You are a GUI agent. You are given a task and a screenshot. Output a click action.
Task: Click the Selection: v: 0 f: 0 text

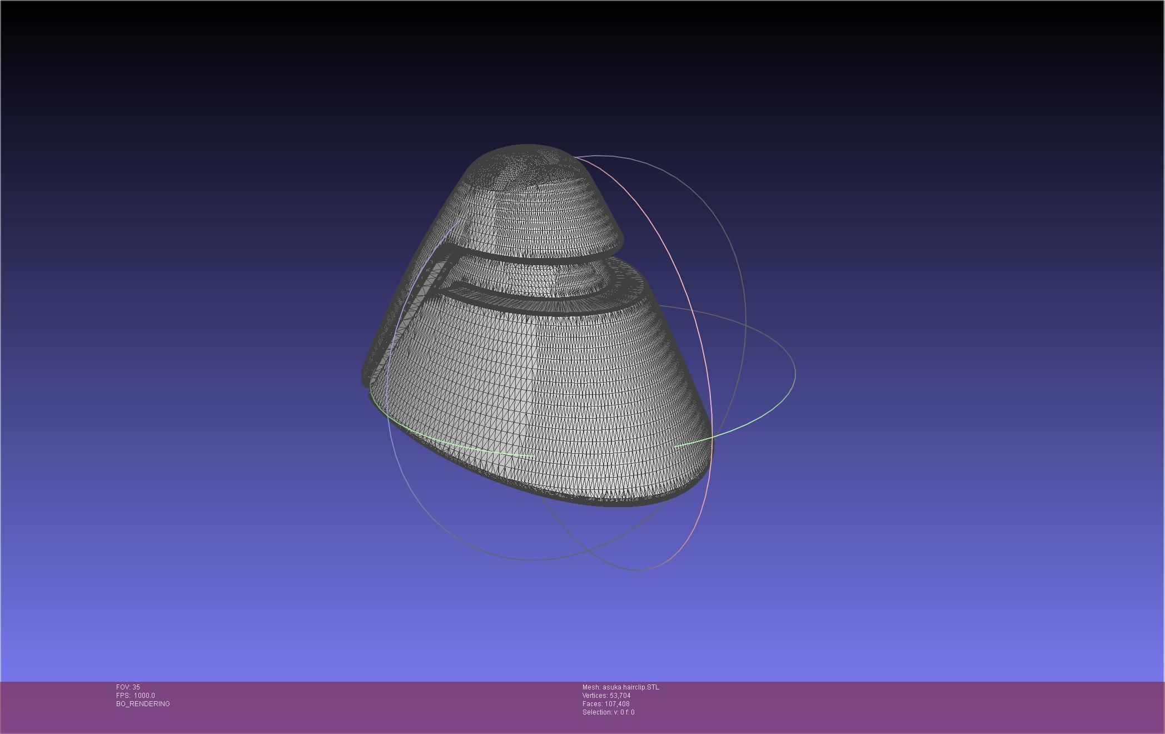coord(608,712)
